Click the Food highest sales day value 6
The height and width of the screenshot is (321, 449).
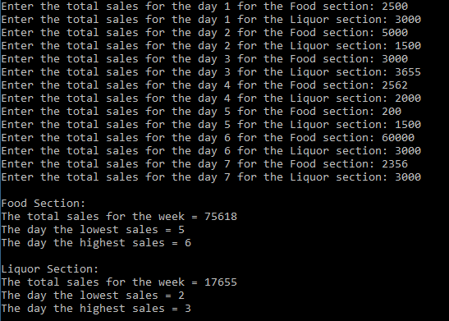188,243
